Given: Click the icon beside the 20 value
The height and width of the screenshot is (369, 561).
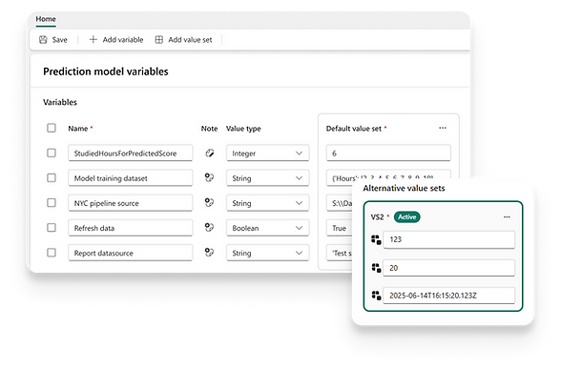Looking at the screenshot, I should point(376,267).
